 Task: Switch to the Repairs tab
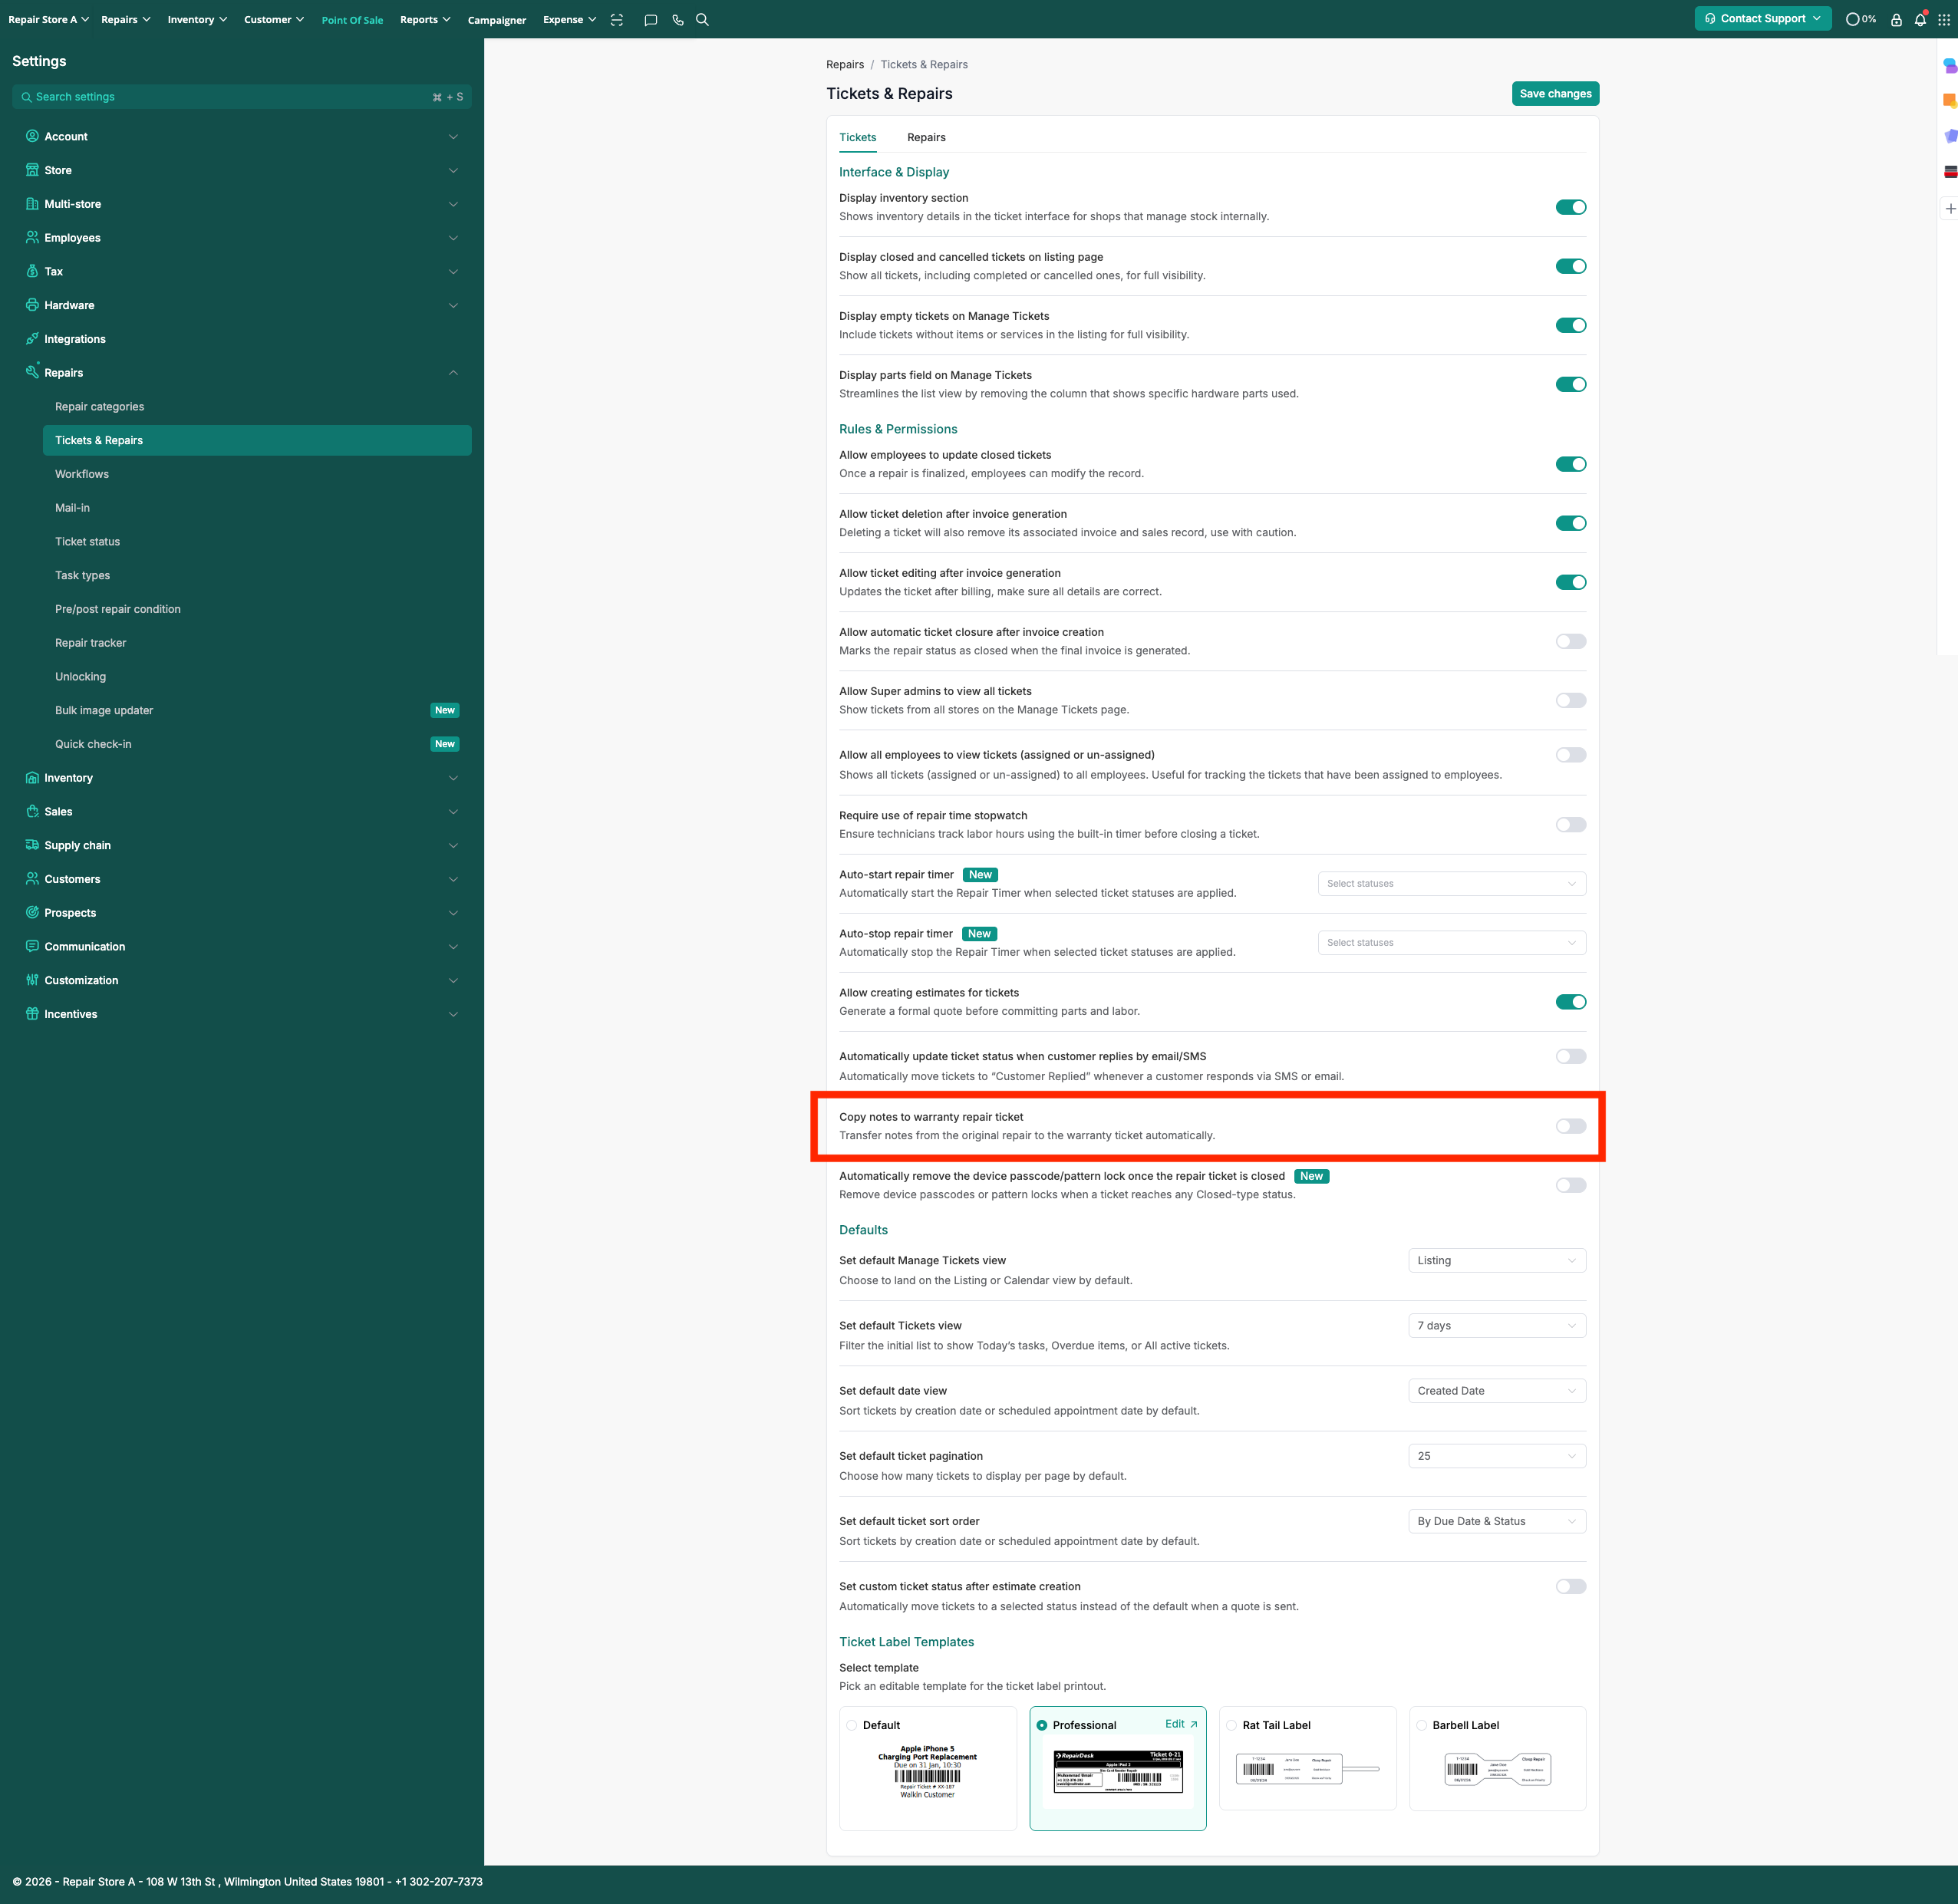click(925, 137)
